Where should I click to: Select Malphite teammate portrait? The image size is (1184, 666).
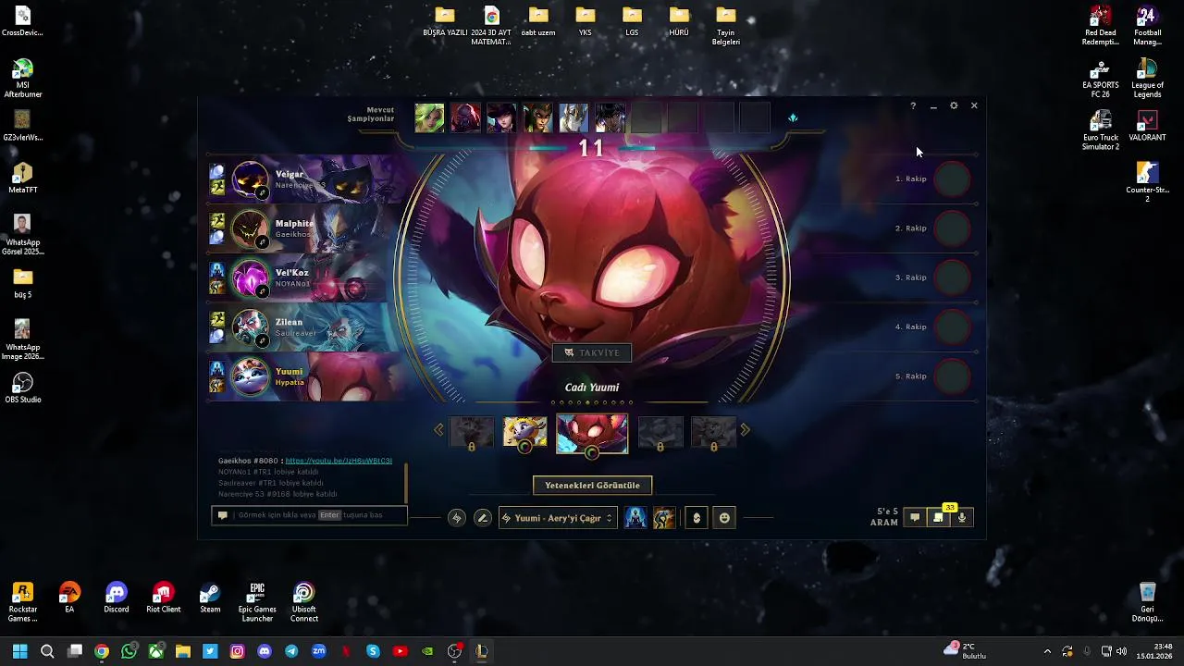pyautogui.click(x=250, y=229)
